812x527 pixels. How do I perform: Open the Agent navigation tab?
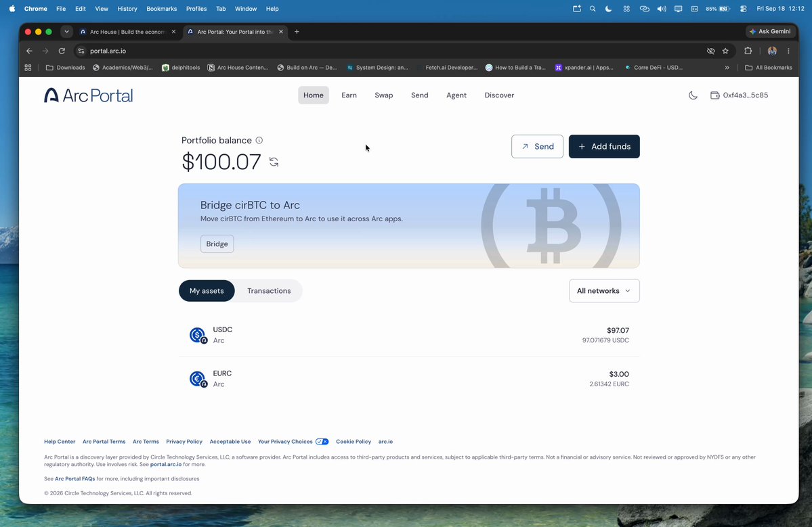pos(456,95)
